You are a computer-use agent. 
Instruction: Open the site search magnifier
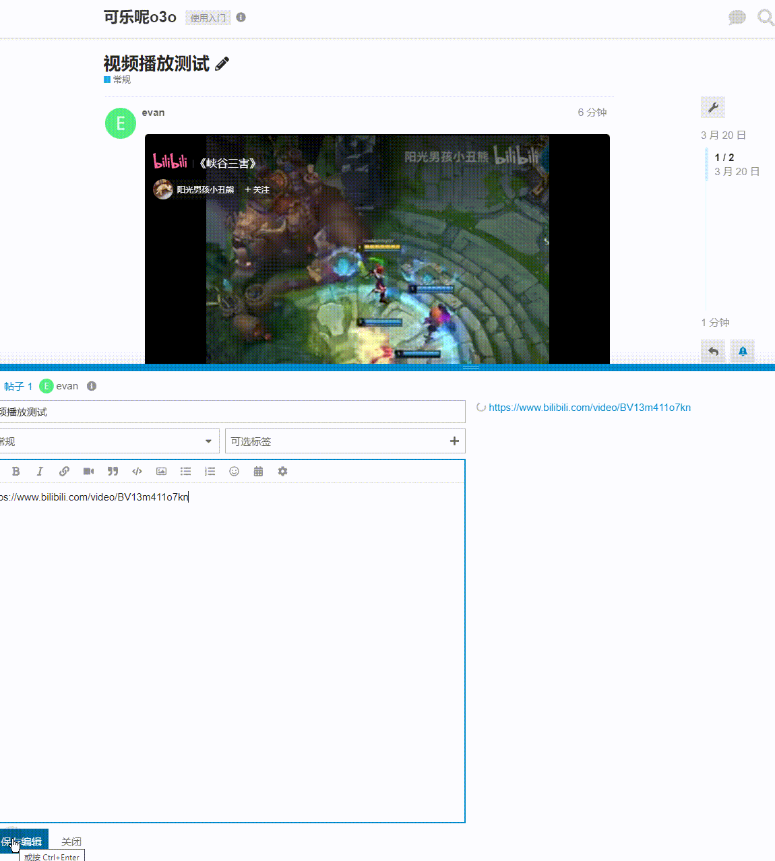tap(766, 18)
